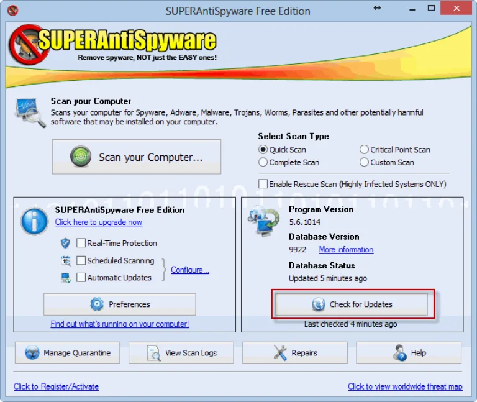Image resolution: width=477 pixels, height=402 pixels.
Task: Start Scan your Computer button
Action: pyautogui.click(x=137, y=157)
